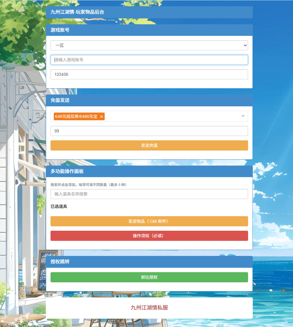Click the 请输入游戏账号 account input field
This screenshot has width=293, height=327.
[149, 60]
